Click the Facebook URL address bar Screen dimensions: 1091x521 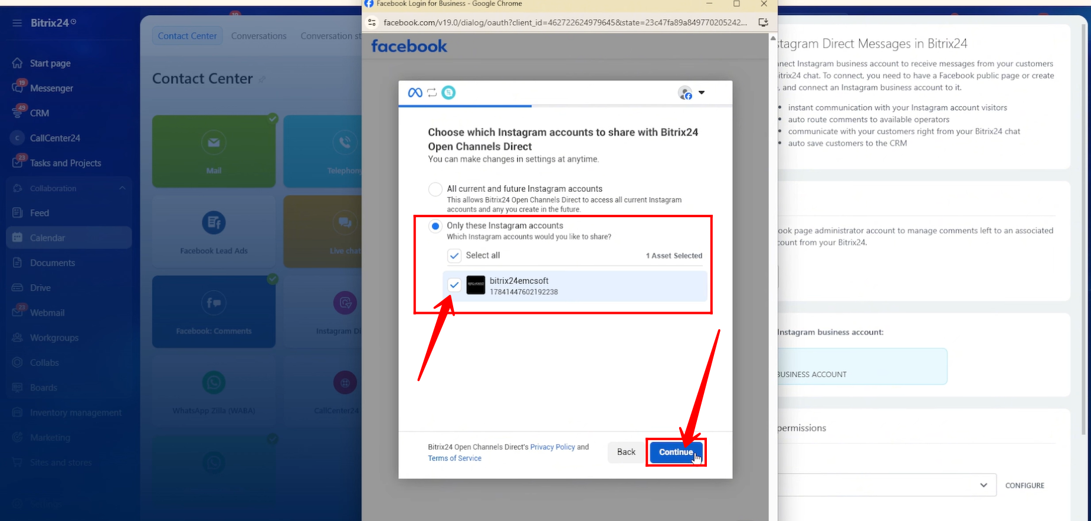click(x=565, y=22)
